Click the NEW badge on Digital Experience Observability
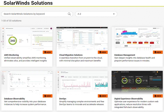This screenshot has height=112, width=164. (x=158, y=96)
